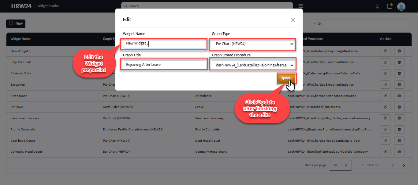This screenshot has height=185, width=418.
Task: Close the Edit dialog with X
Action: [293, 20]
